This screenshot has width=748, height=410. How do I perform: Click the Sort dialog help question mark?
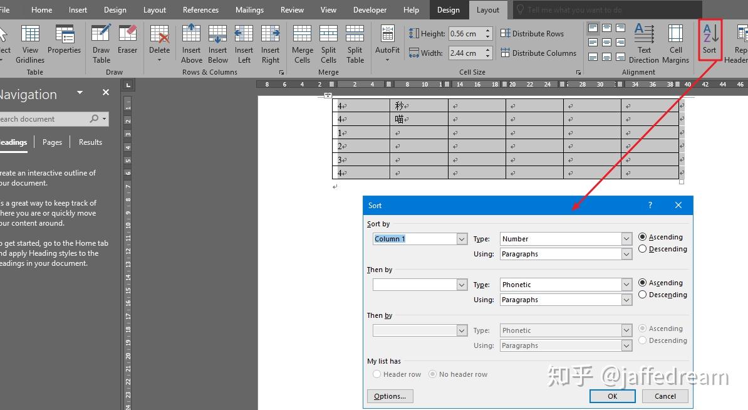pos(650,205)
